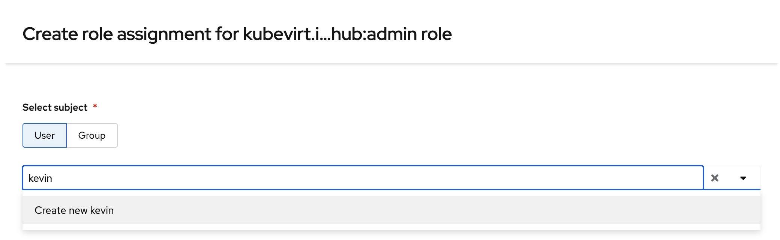Activate the User button
This screenshot has width=780, height=240.
coord(45,135)
